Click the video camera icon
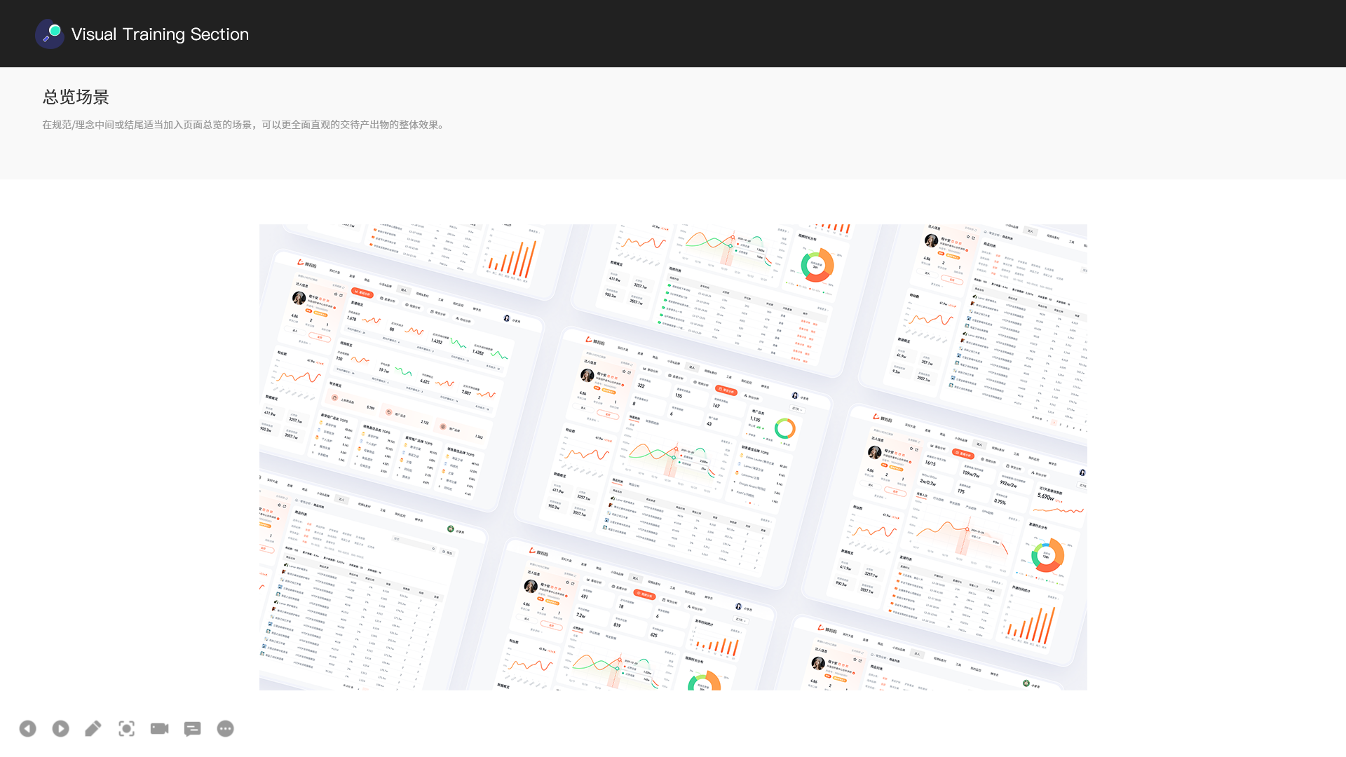 (x=159, y=729)
